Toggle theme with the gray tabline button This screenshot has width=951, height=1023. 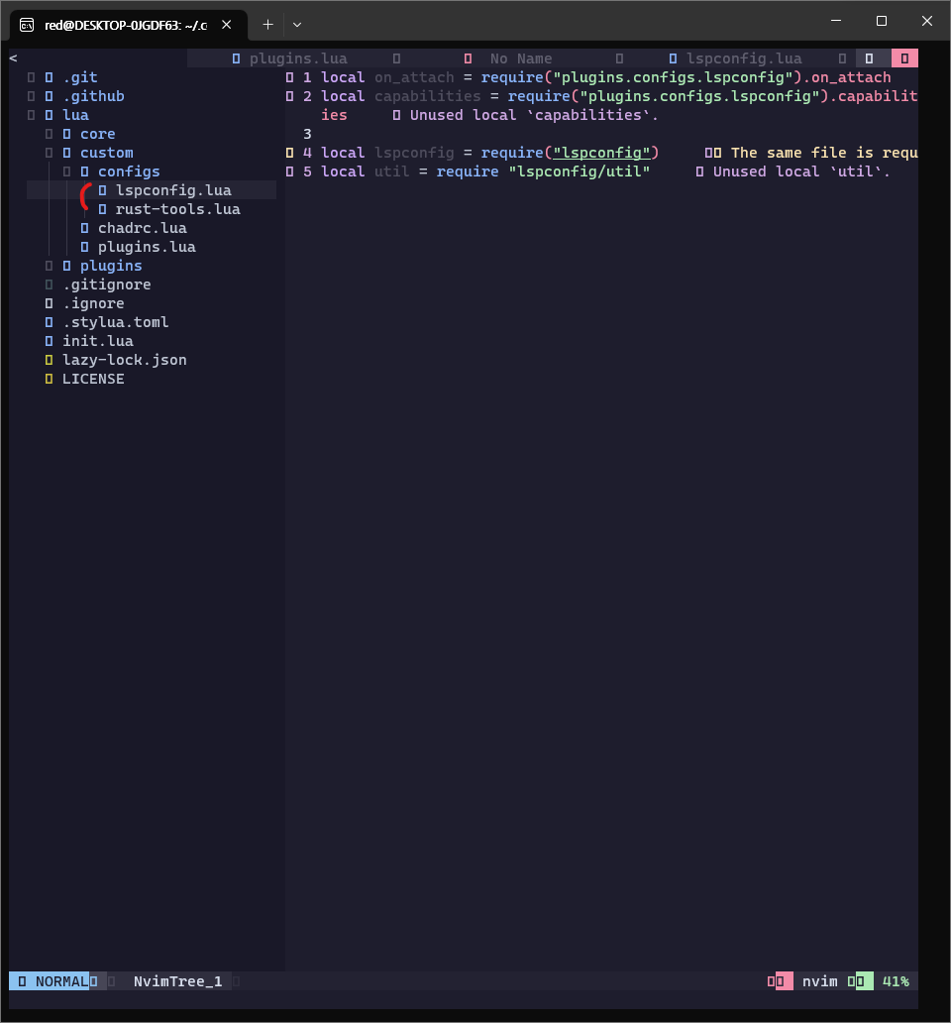click(x=869, y=58)
